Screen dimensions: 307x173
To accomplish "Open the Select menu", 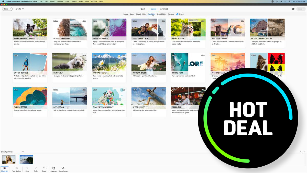I will [x=74, y=1].
